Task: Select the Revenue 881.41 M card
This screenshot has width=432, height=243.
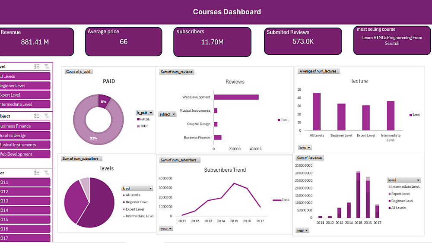Action: coord(37,41)
